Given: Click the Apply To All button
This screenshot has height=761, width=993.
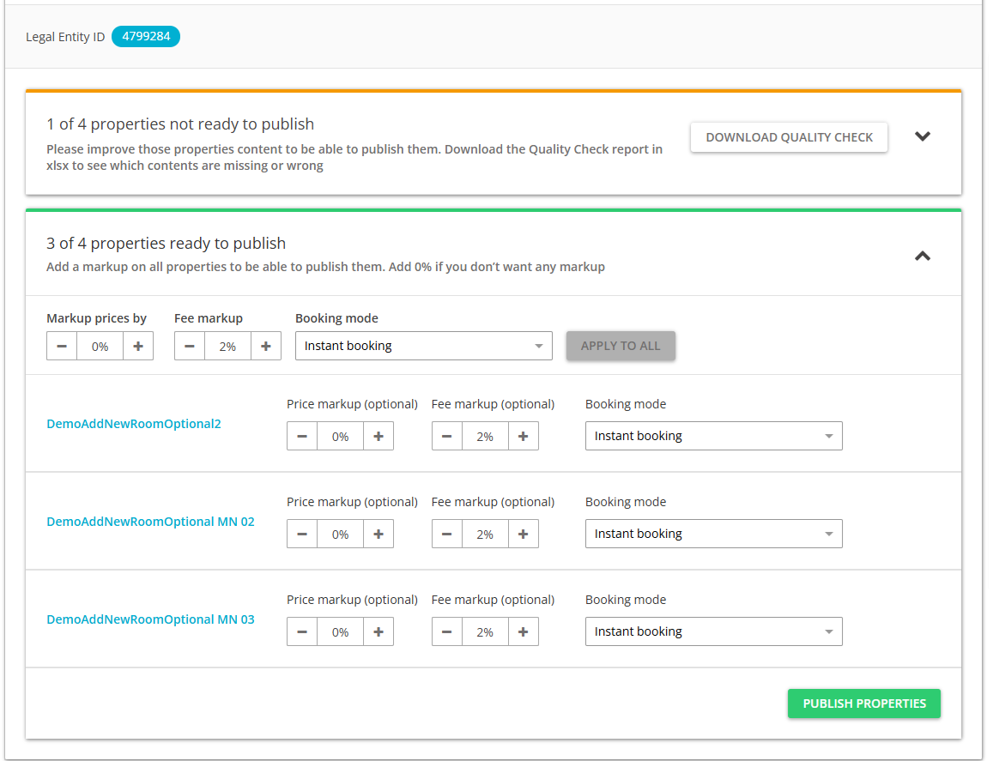Looking at the screenshot, I should pos(621,346).
